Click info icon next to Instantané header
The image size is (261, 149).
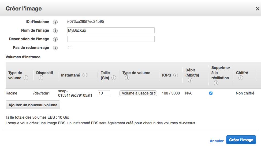85,75
